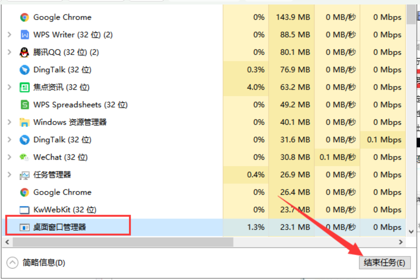This screenshot has height=280, width=420.
Task: Click the Google Chrome icon in the 143.9 MB row
Action: tap(24, 17)
